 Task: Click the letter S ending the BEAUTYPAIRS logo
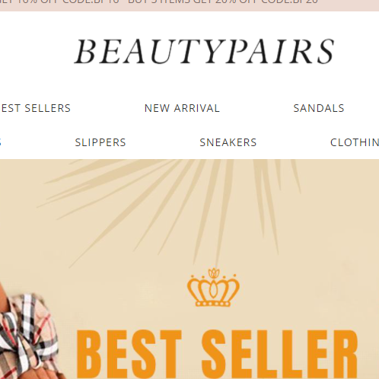(x=325, y=52)
